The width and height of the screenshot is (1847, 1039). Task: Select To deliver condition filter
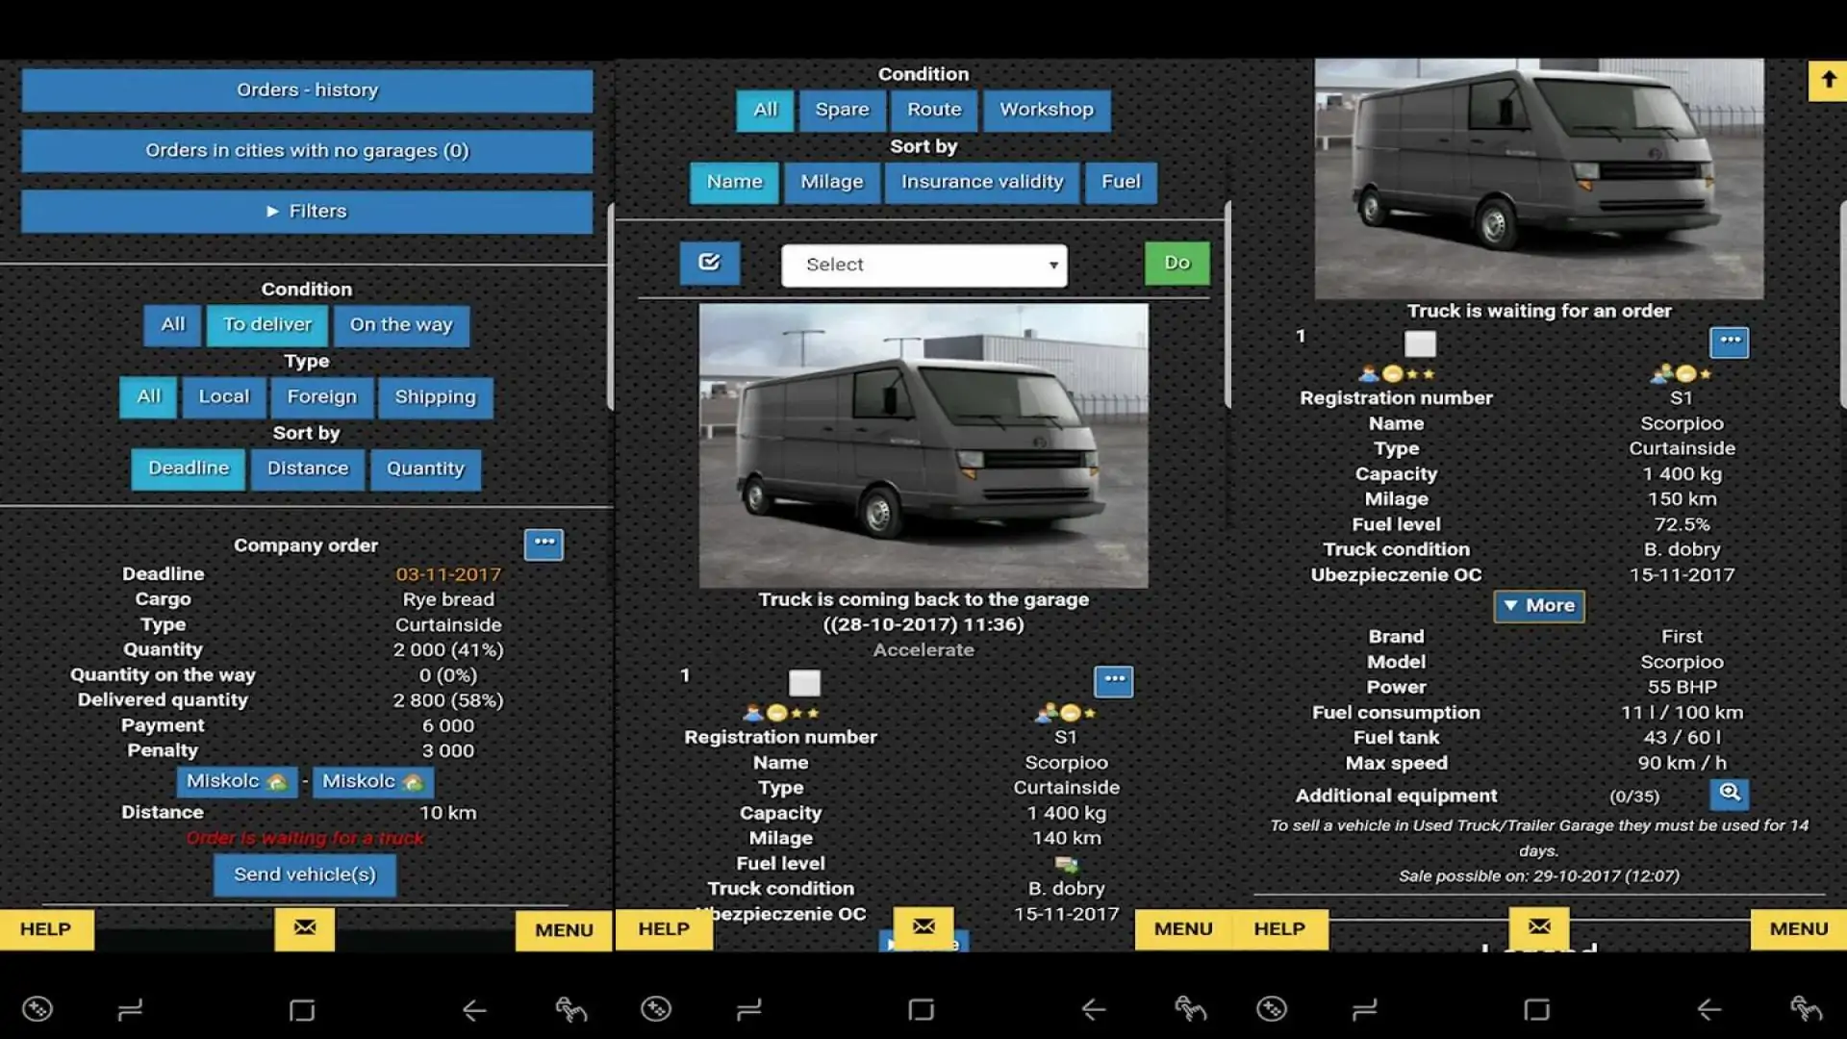(x=267, y=325)
